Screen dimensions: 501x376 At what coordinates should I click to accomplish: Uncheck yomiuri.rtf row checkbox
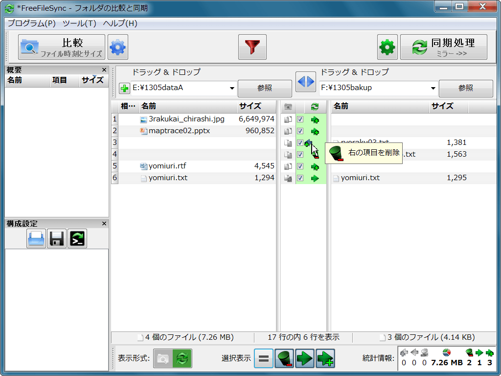300,166
